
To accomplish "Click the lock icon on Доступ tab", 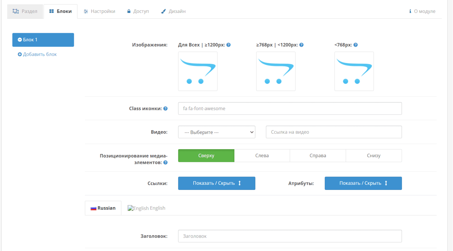I will 129,11.
